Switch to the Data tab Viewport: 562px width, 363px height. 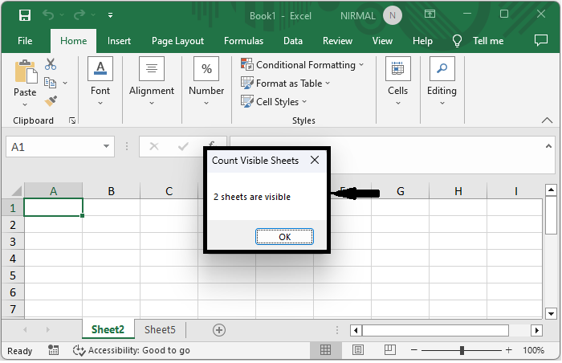(x=293, y=41)
